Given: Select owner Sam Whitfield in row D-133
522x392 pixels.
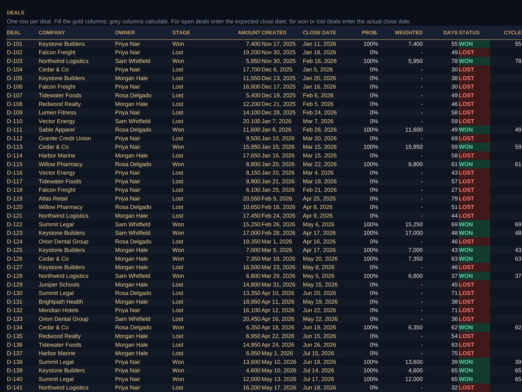Looking at the screenshot, I should tap(133, 319).
